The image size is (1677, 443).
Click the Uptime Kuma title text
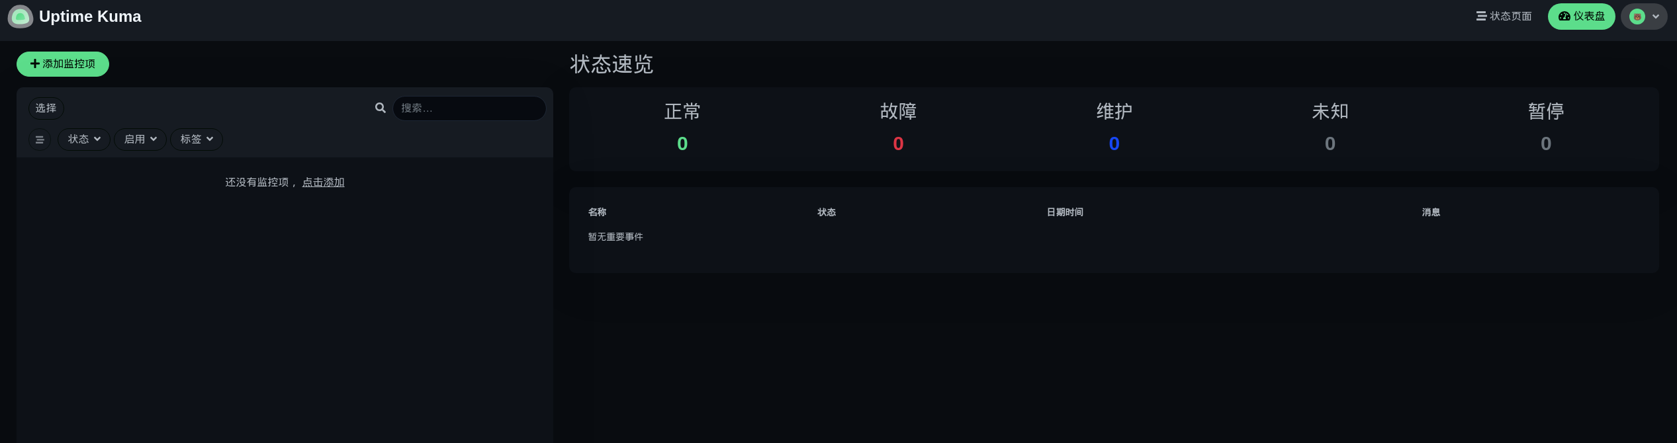point(90,17)
